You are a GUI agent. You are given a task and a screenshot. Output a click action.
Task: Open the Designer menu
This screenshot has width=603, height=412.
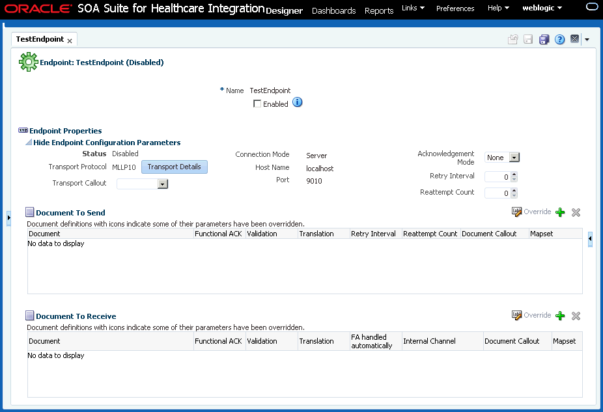pyautogui.click(x=284, y=11)
